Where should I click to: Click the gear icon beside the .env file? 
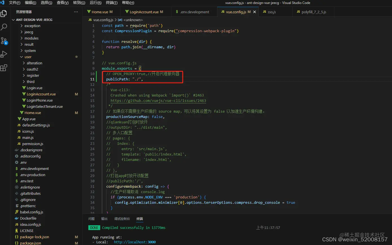tap(17, 162)
